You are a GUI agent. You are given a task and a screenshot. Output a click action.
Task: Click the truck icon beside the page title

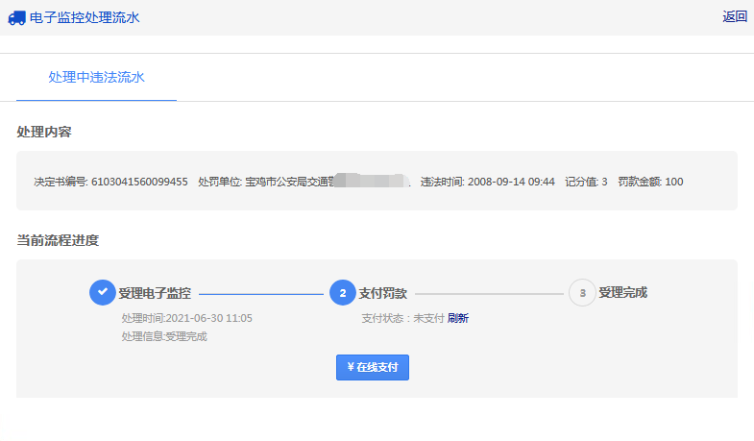[x=16, y=17]
